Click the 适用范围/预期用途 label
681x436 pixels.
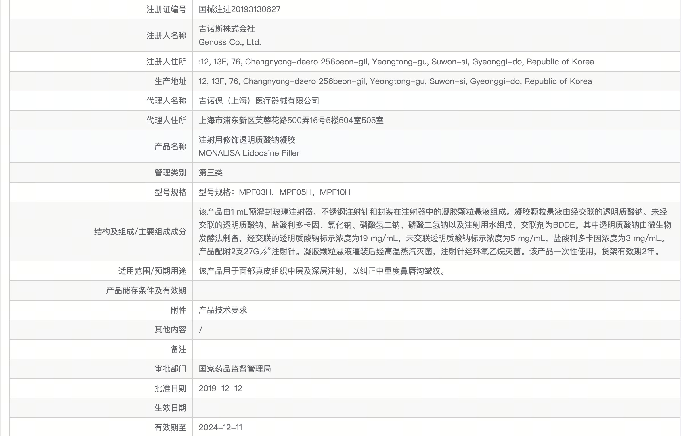[152, 271]
